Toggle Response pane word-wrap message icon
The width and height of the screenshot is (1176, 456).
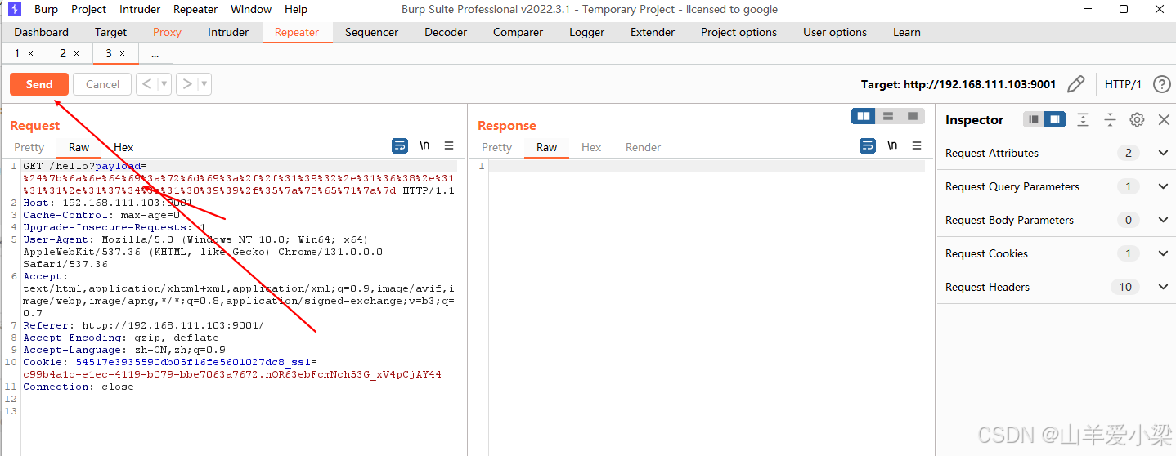tap(868, 145)
